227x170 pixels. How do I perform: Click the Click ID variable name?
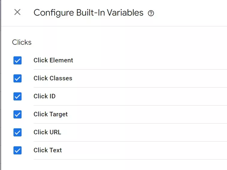[x=44, y=96]
